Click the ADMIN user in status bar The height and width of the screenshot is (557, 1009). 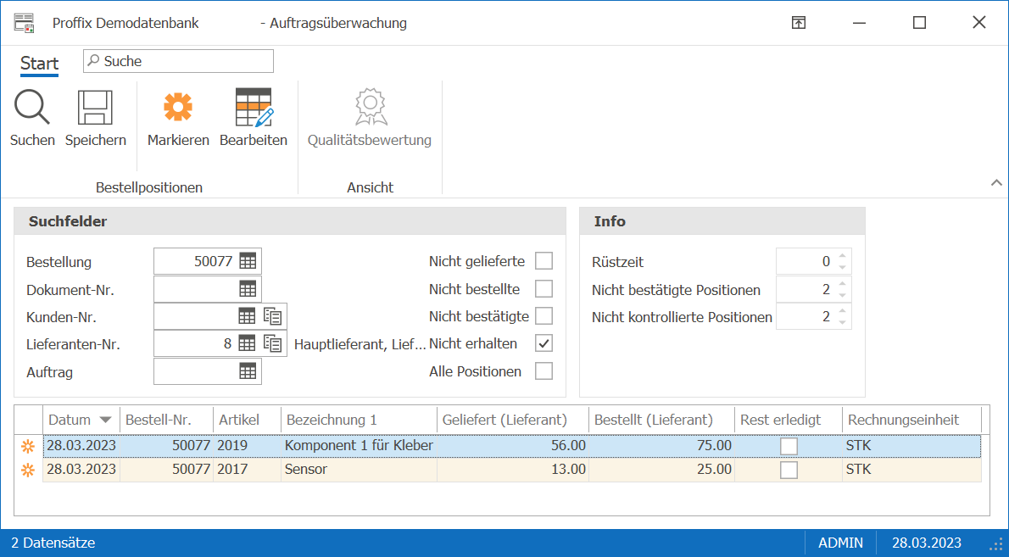tap(840, 543)
